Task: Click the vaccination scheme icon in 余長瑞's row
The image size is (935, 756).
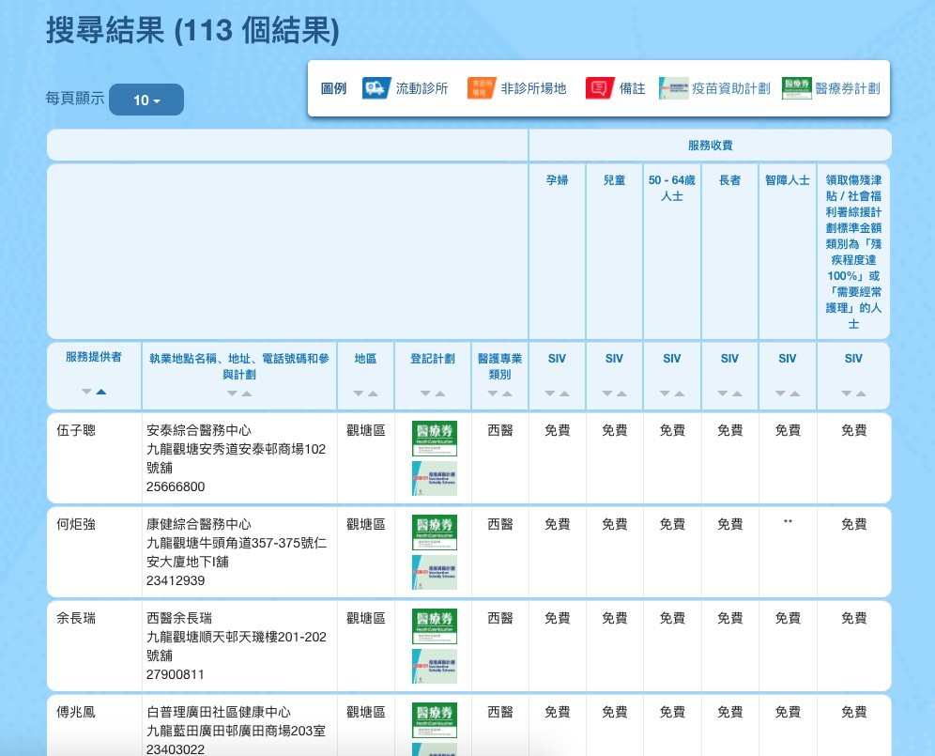Action: coord(434,666)
